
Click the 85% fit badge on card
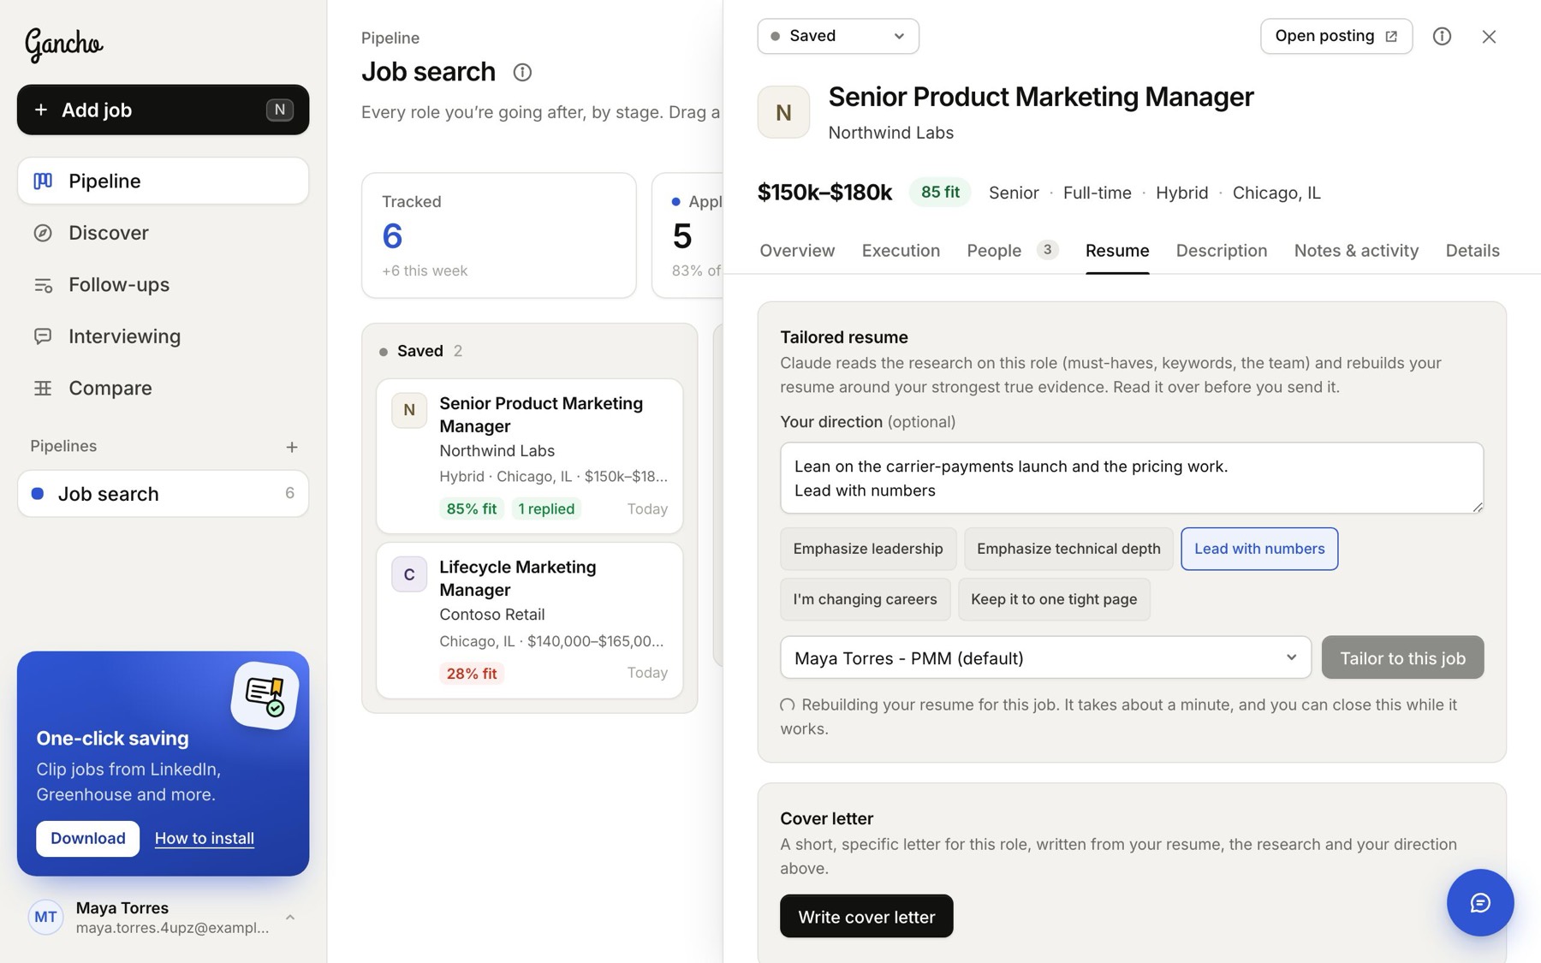click(472, 508)
